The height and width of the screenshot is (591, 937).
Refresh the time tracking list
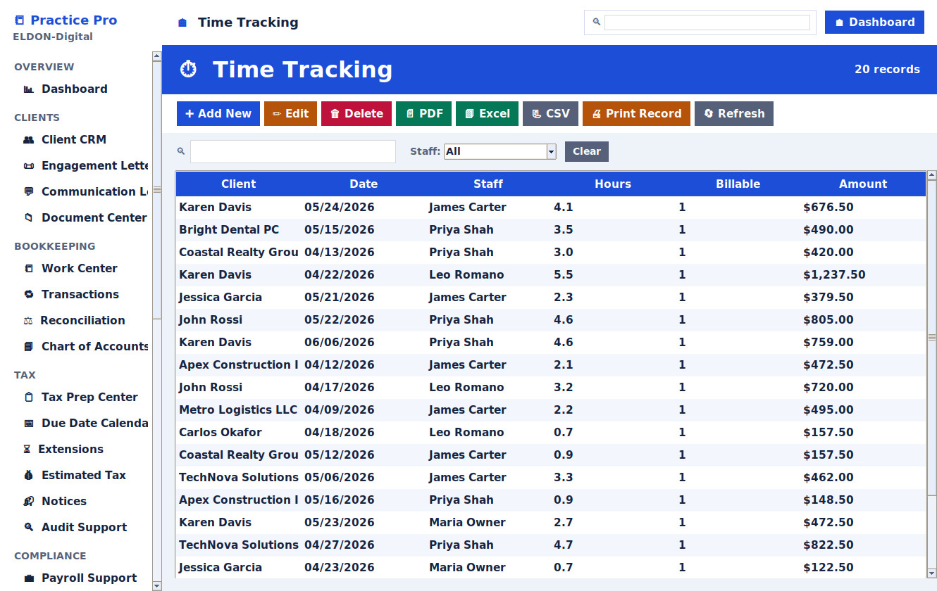point(734,114)
